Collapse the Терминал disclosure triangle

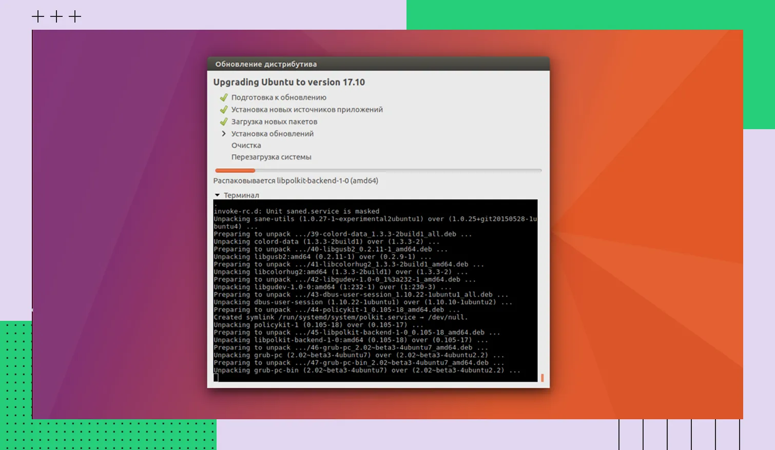(217, 195)
